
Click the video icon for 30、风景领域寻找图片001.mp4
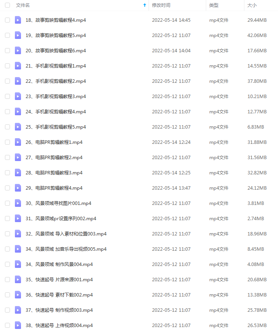pyautogui.click(x=18, y=203)
